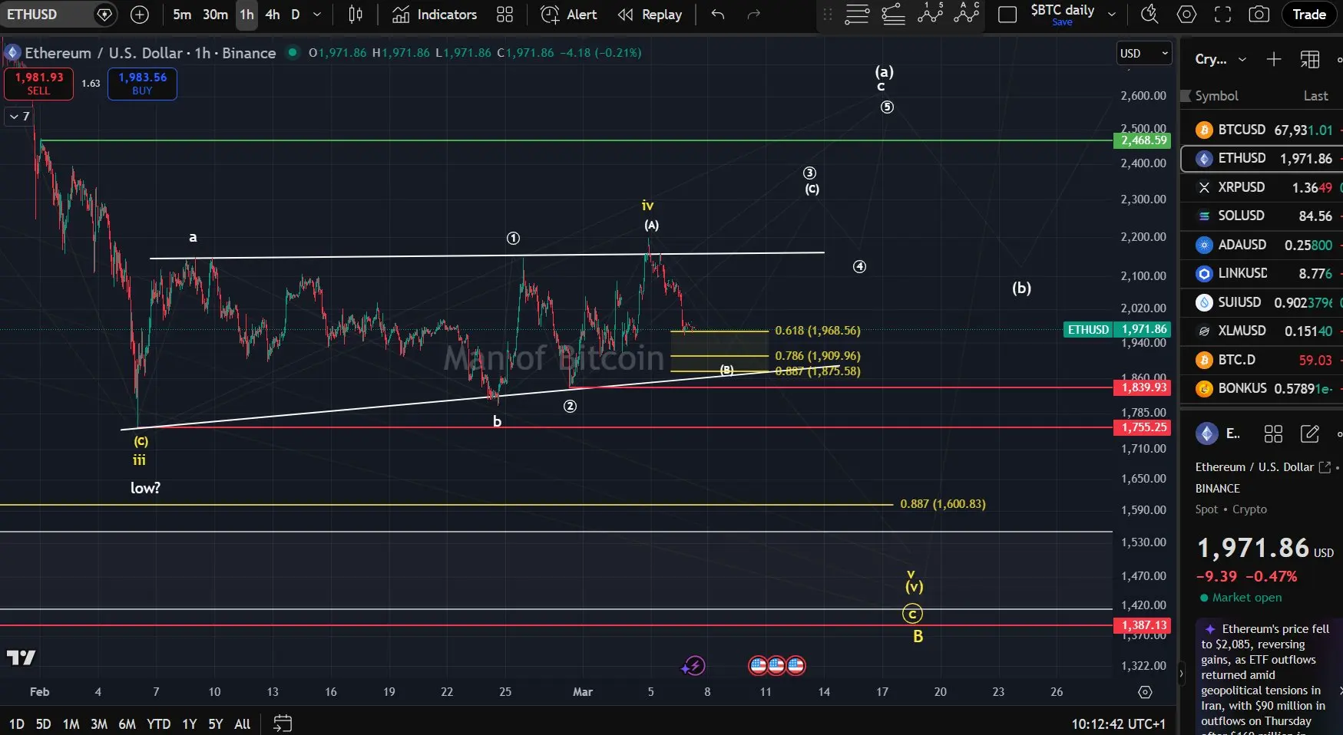Viewport: 1343px width, 735px height.
Task: Take a chart snapshot with camera icon
Action: pos(1259,15)
